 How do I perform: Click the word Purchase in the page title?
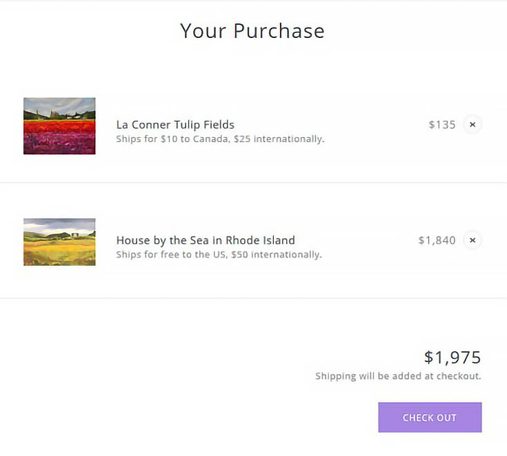click(279, 31)
